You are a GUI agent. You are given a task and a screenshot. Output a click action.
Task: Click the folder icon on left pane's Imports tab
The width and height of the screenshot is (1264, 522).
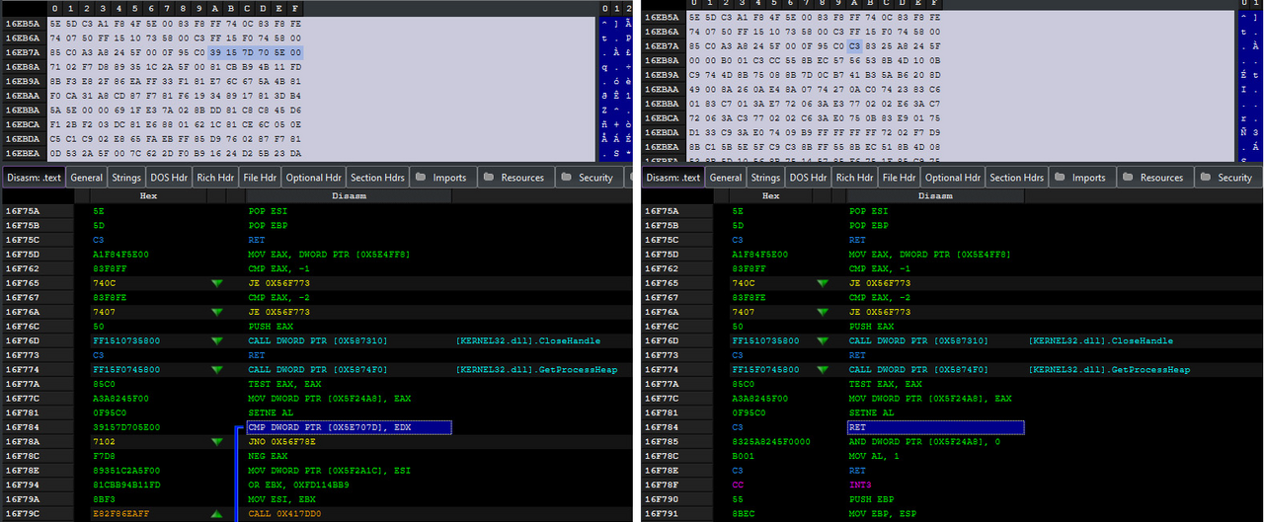(x=420, y=178)
